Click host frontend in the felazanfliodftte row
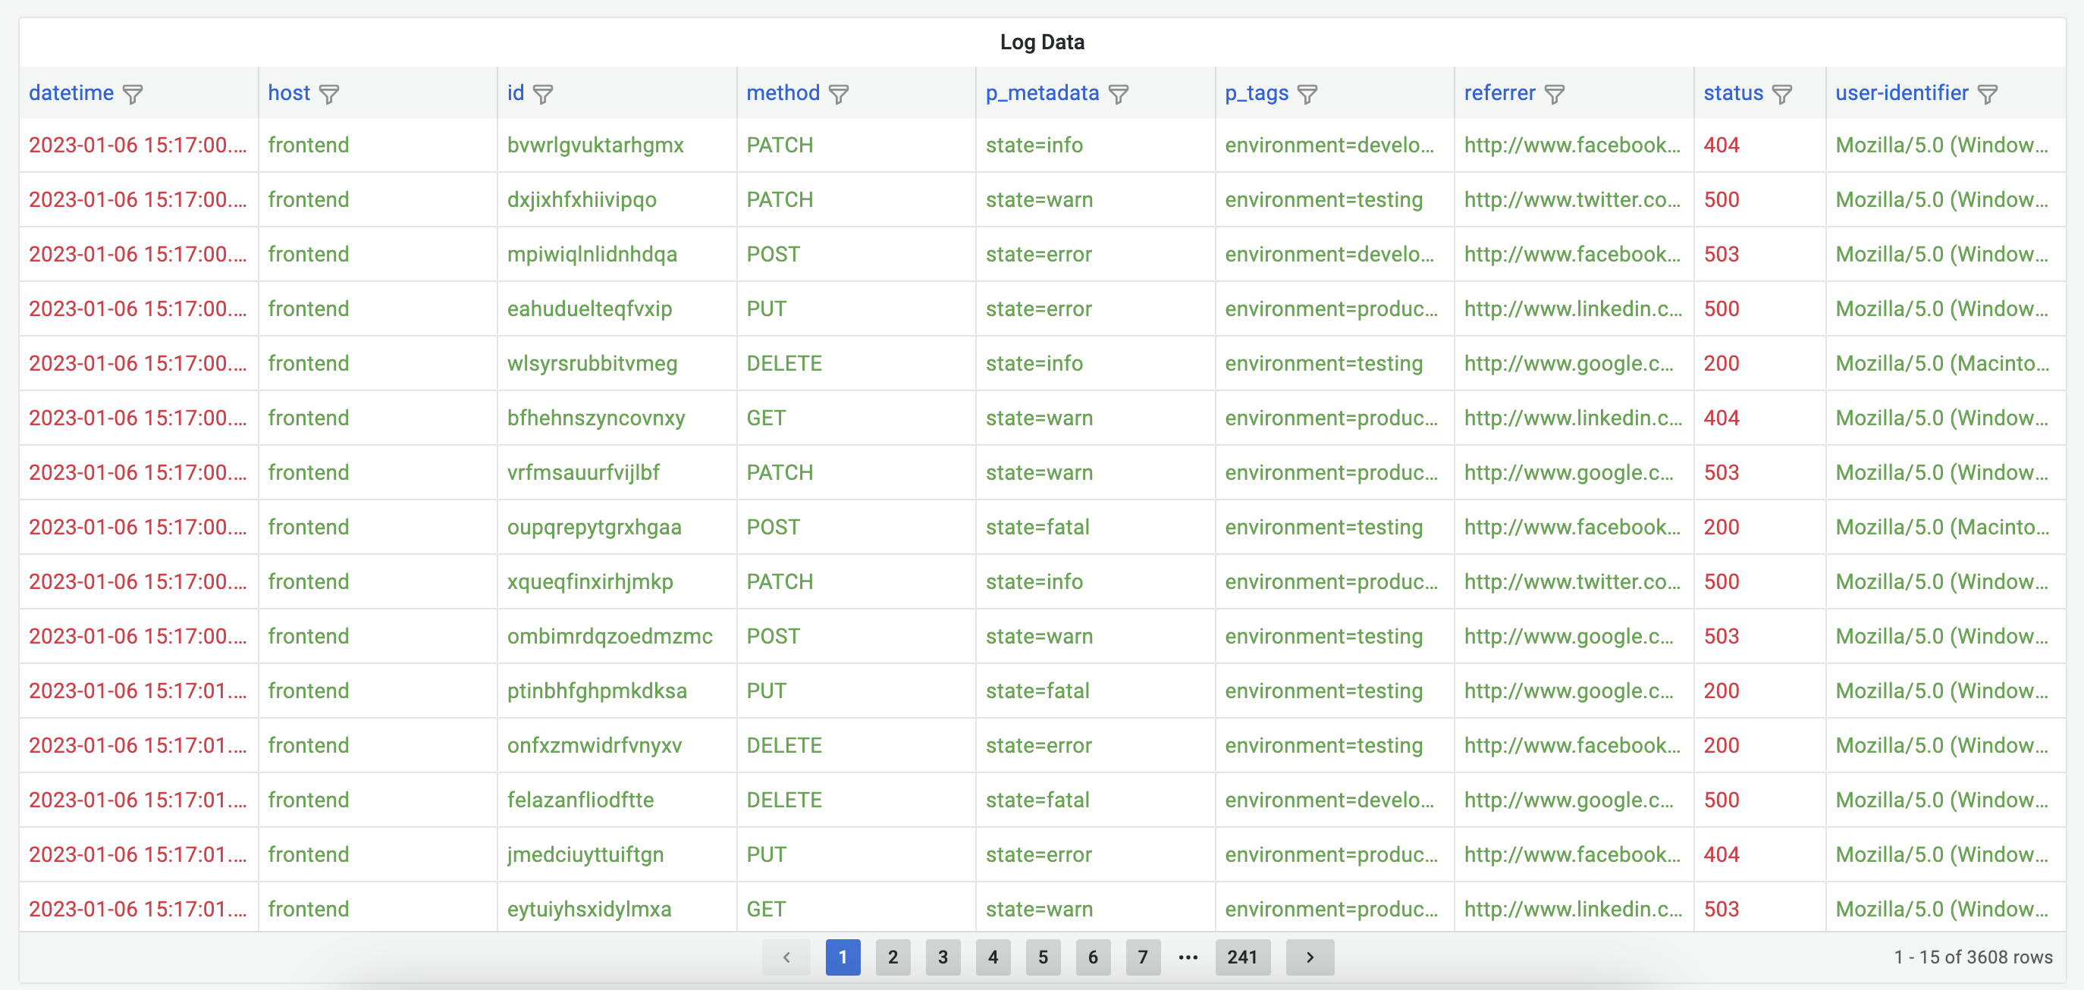2084x990 pixels. (x=308, y=800)
